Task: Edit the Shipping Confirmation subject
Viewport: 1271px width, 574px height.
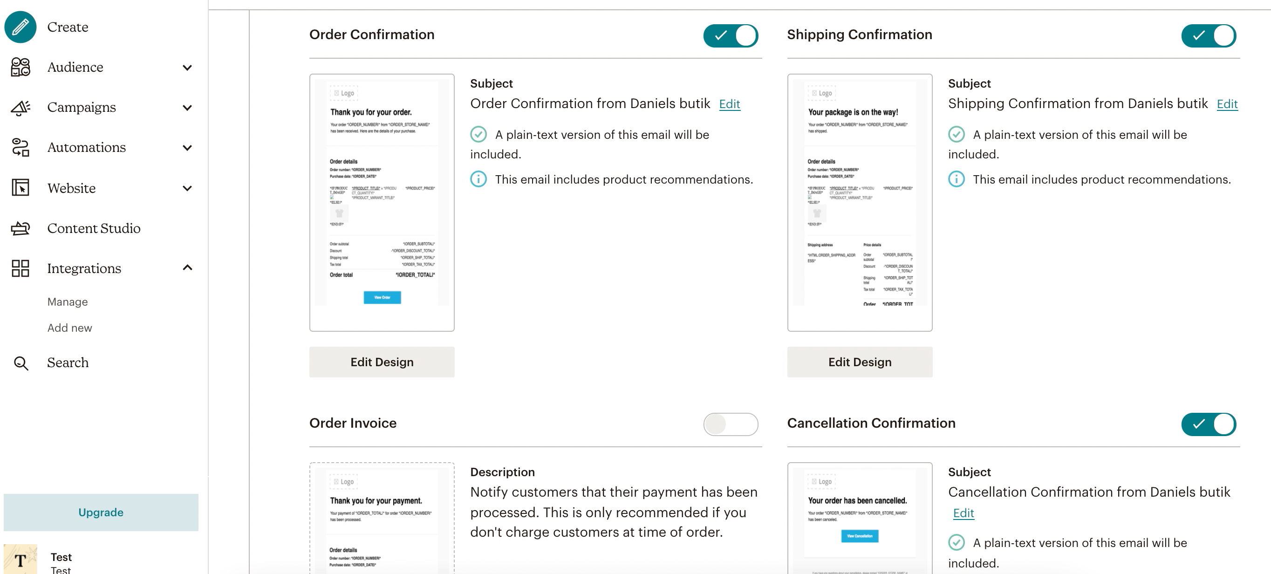Action: [1227, 104]
